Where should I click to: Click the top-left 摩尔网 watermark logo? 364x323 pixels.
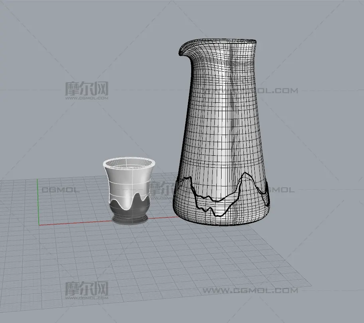tap(87, 89)
